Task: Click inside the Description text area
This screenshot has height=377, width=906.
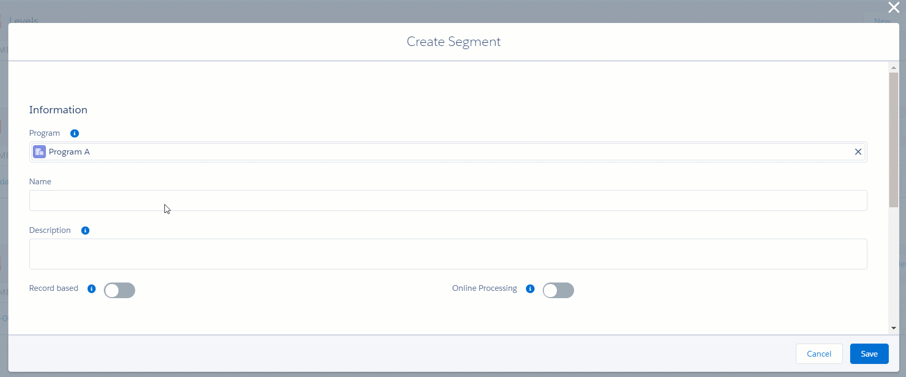Action: click(448, 254)
